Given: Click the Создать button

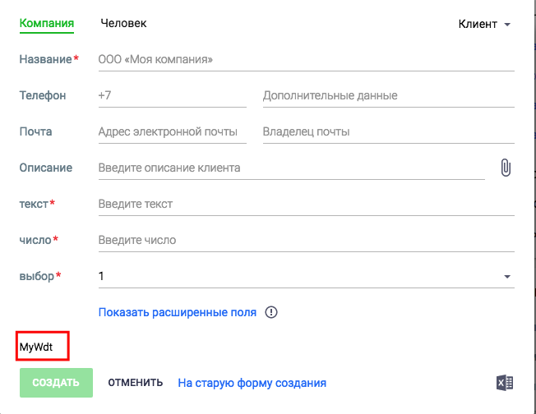Looking at the screenshot, I should [x=56, y=383].
